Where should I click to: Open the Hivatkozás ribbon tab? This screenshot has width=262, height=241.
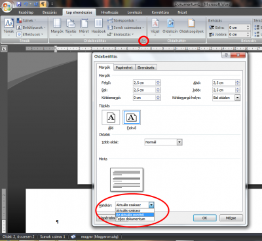tap(109, 12)
